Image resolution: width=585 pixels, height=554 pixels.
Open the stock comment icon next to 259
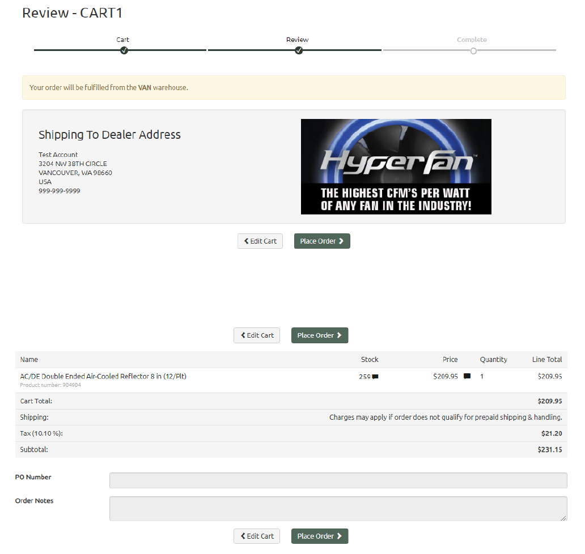click(x=375, y=377)
